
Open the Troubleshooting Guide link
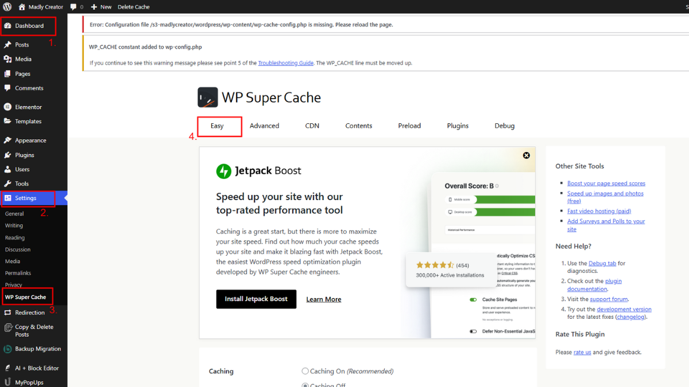pos(285,63)
